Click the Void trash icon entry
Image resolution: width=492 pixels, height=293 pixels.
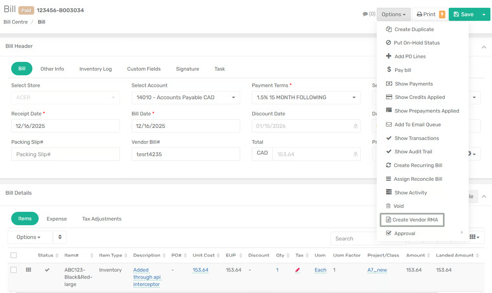point(398,206)
